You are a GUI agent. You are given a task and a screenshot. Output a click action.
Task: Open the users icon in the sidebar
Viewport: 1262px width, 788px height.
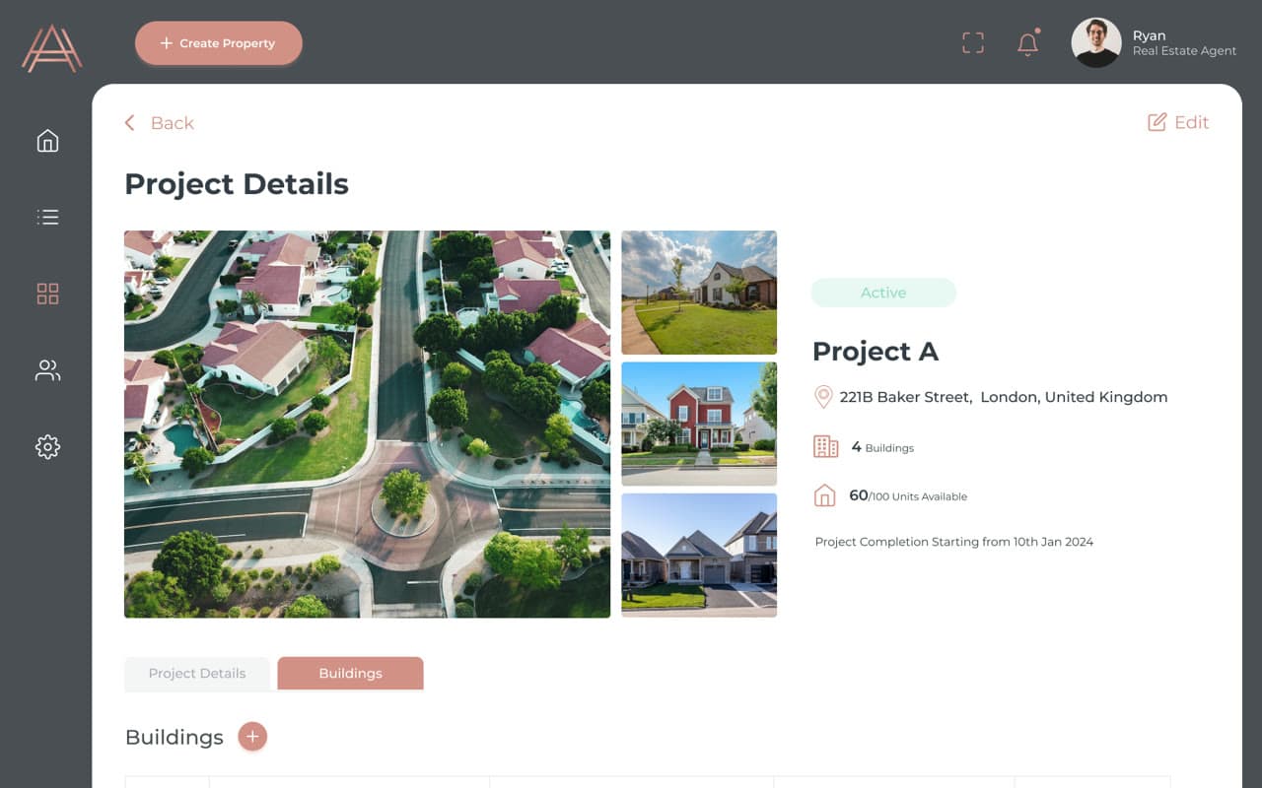point(47,370)
